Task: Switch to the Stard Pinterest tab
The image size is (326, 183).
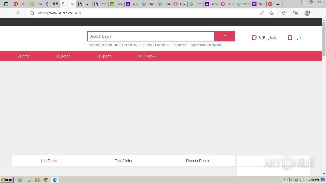Action: click(20, 4)
